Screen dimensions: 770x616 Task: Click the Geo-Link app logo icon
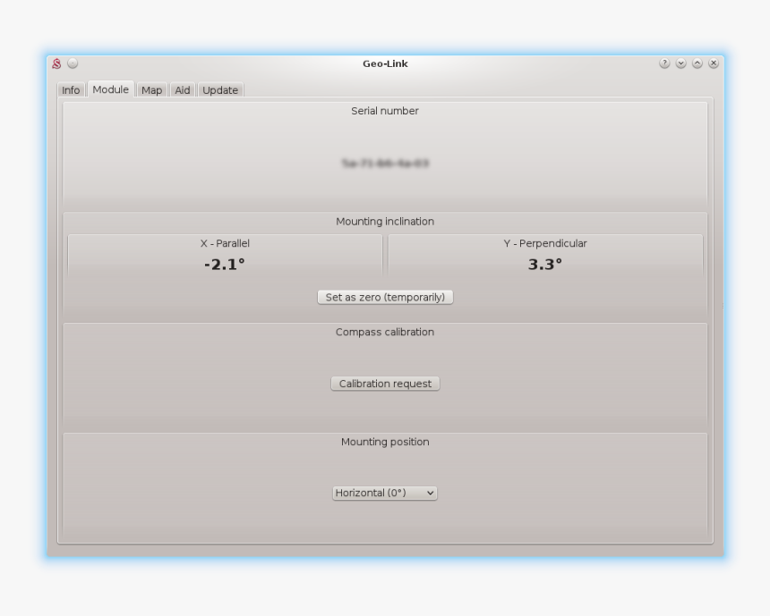coord(56,63)
